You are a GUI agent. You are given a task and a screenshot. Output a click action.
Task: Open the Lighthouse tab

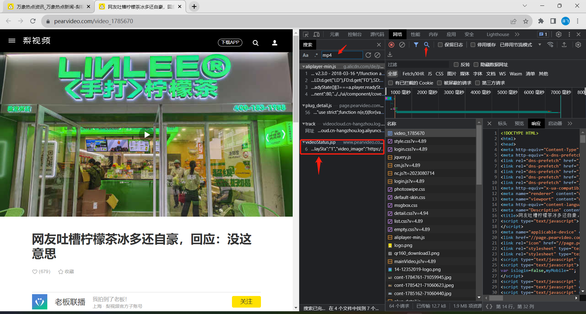[498, 34]
